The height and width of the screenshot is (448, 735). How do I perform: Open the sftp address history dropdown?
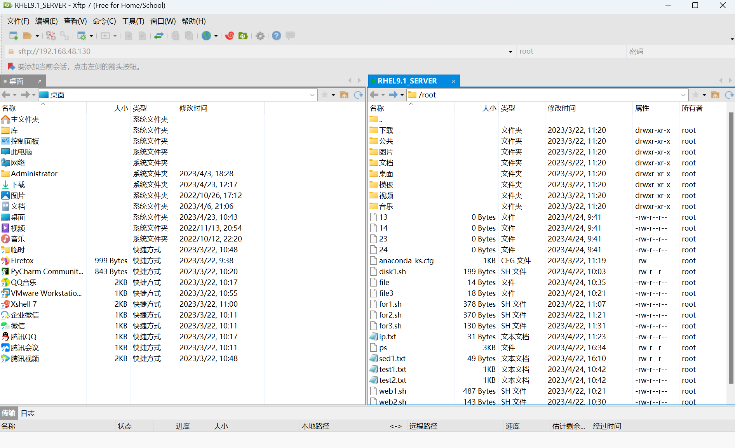(x=510, y=52)
